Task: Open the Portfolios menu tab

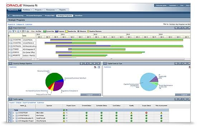Action: [27, 10]
